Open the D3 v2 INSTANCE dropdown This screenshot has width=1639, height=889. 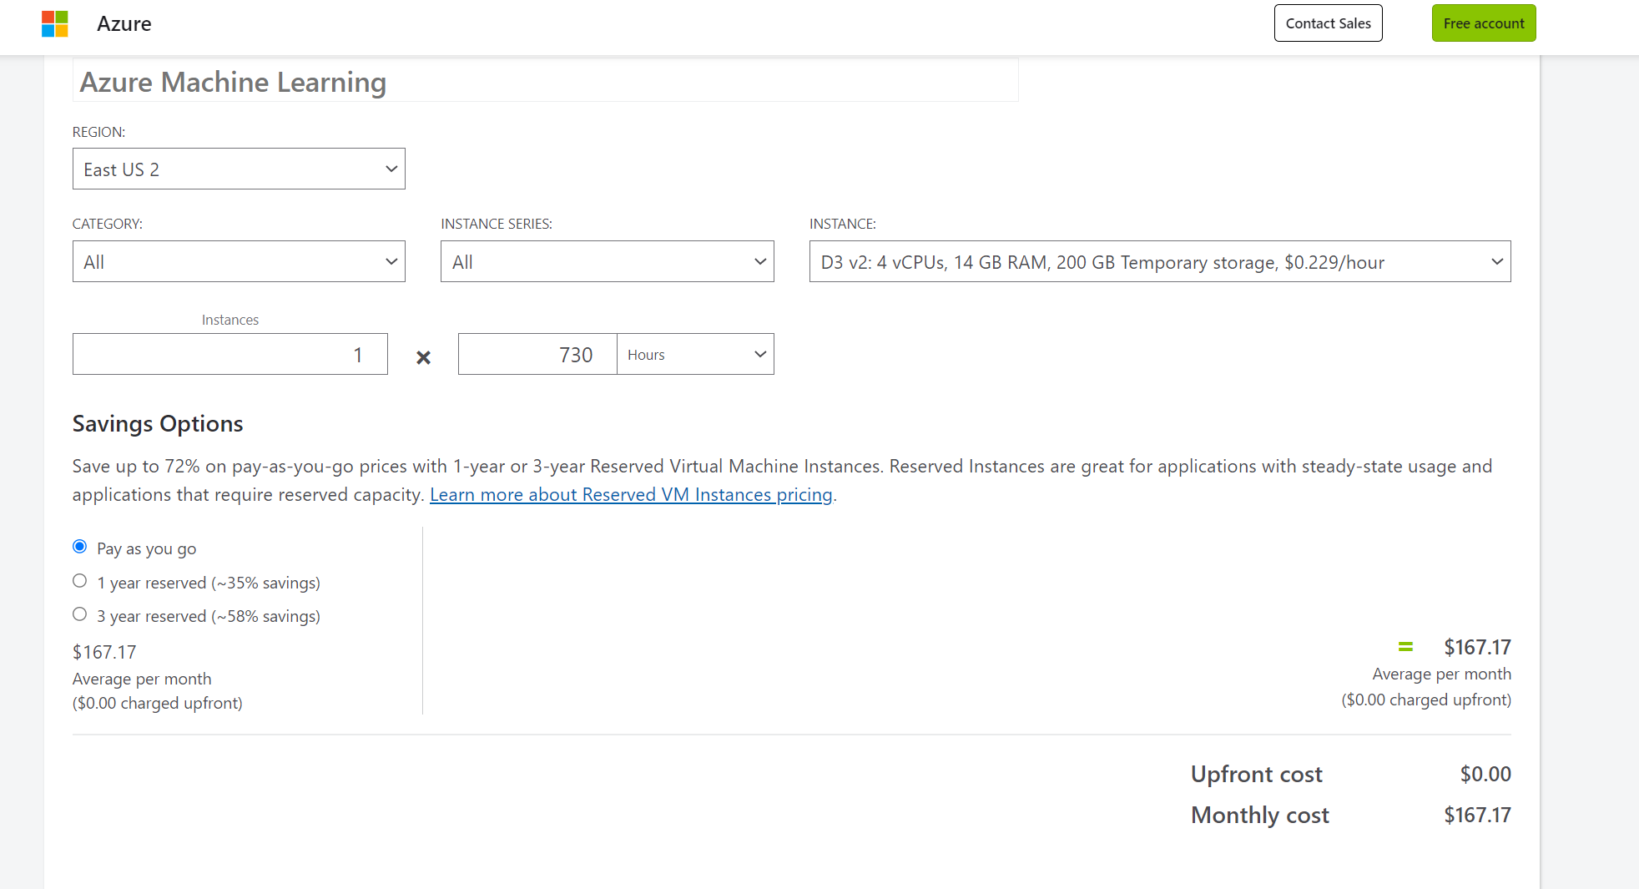point(1159,261)
